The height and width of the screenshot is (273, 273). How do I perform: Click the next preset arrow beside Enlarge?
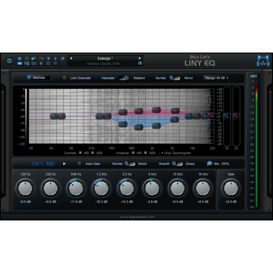(140, 58)
